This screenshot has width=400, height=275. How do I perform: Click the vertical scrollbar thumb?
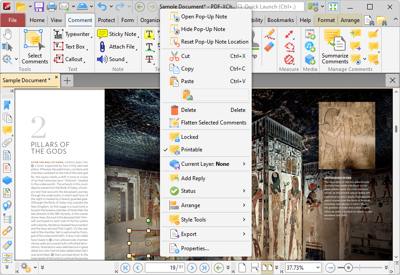[396, 129]
